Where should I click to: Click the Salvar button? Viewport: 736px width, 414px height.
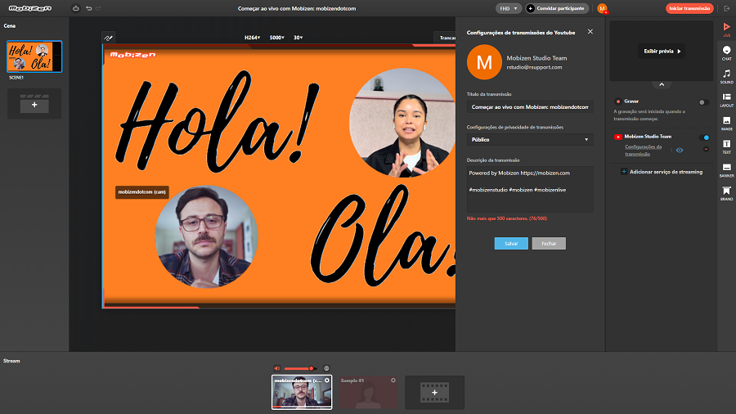click(511, 243)
